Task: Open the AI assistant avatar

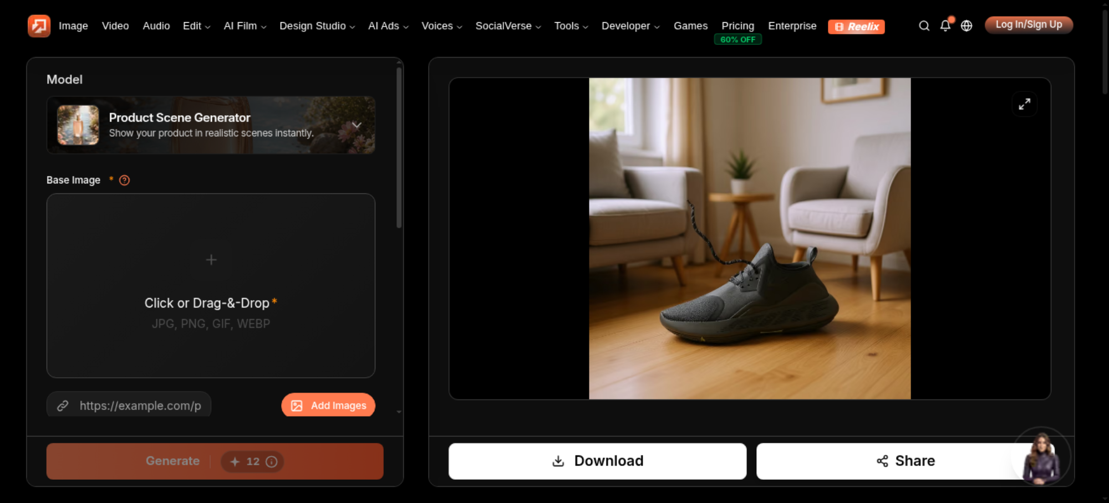Action: (1042, 456)
